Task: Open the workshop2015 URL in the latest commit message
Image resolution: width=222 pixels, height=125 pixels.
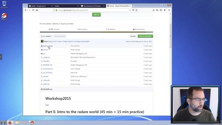Action: 77,41
